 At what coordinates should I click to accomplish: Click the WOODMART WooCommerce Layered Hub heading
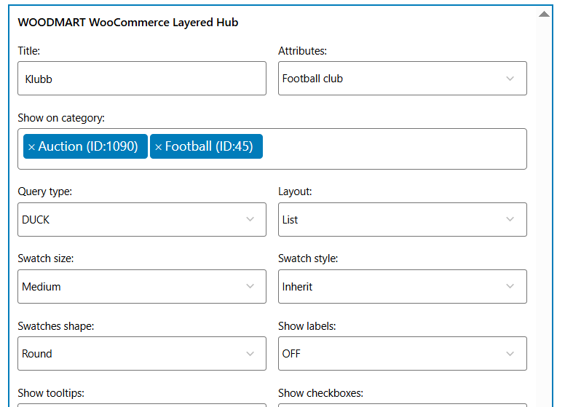click(128, 23)
